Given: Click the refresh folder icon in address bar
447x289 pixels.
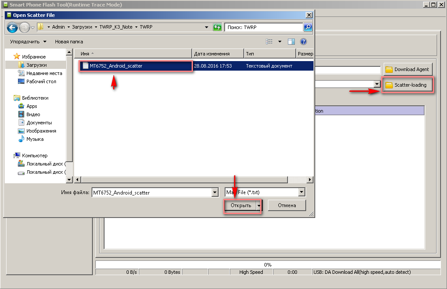Looking at the screenshot, I should [217, 27].
